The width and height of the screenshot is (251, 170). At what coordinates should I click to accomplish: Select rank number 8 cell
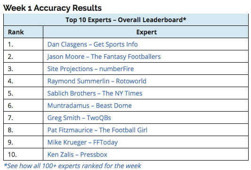click(x=24, y=130)
